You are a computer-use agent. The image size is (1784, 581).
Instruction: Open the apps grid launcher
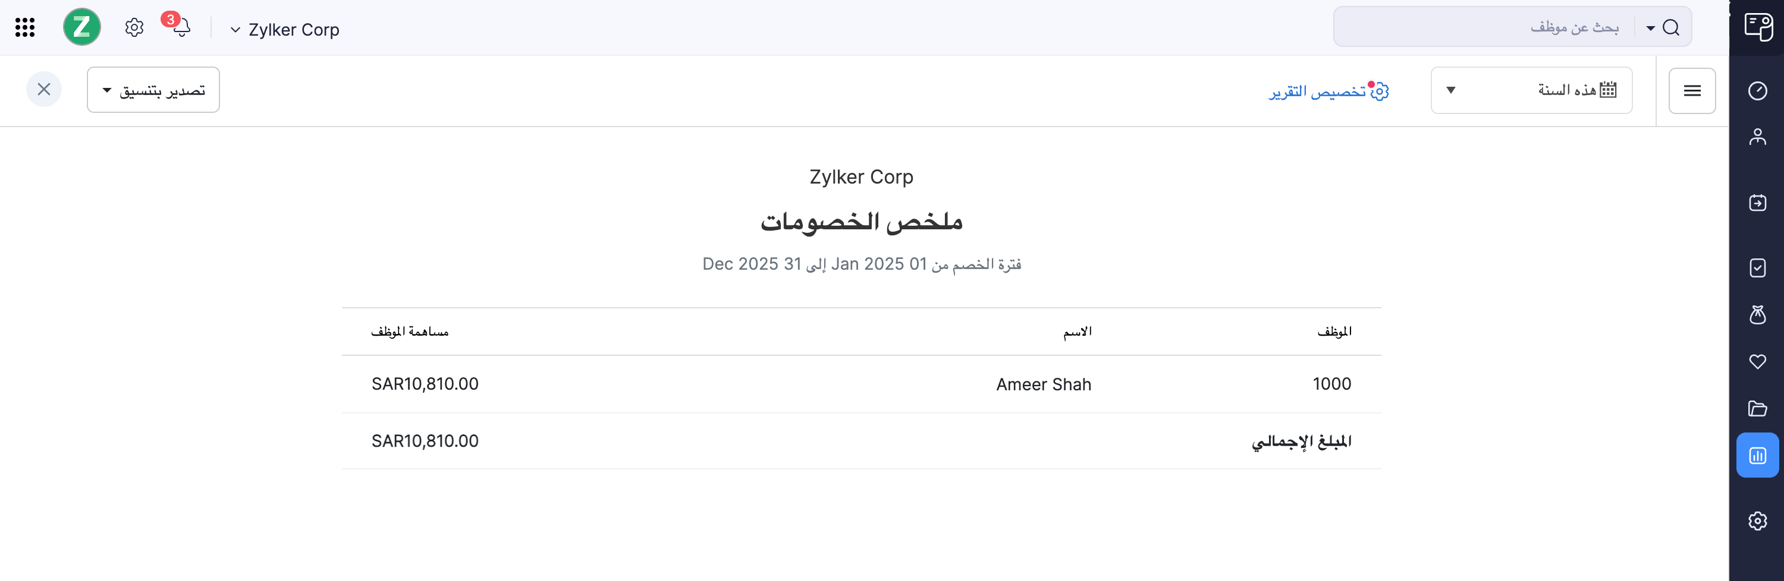(25, 27)
